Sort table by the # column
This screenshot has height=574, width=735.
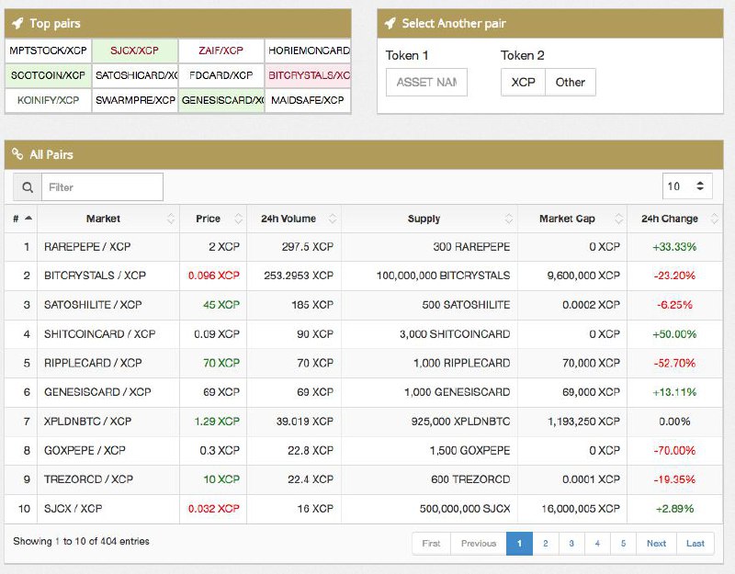21,219
